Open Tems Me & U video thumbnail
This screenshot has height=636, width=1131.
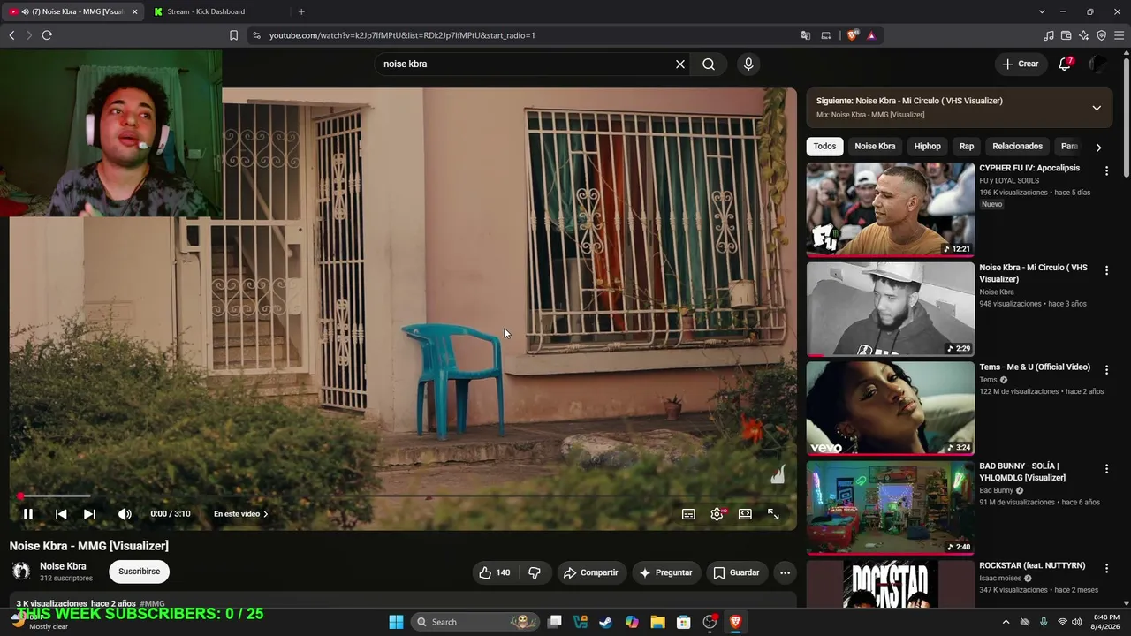pyautogui.click(x=891, y=408)
